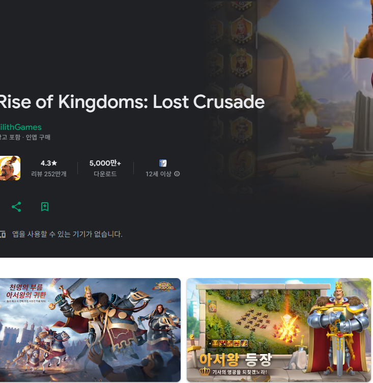Screen dimensions: 373x383
Task: Click the 앱을 사용할 수 없는 기기 message
Action: [x=67, y=234]
